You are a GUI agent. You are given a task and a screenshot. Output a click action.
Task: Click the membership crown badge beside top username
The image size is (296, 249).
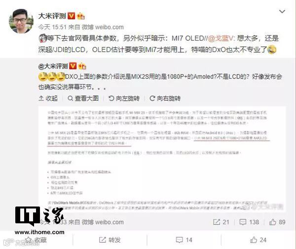[x=80, y=16]
